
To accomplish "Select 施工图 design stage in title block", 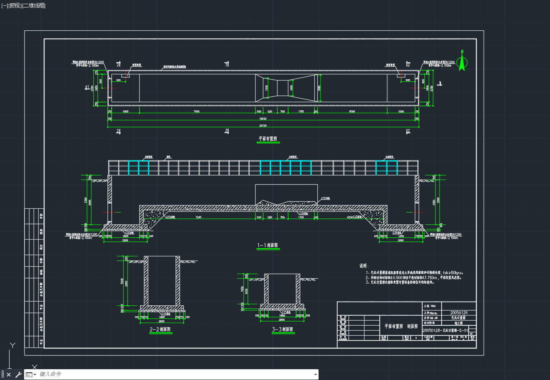I will (459, 323).
